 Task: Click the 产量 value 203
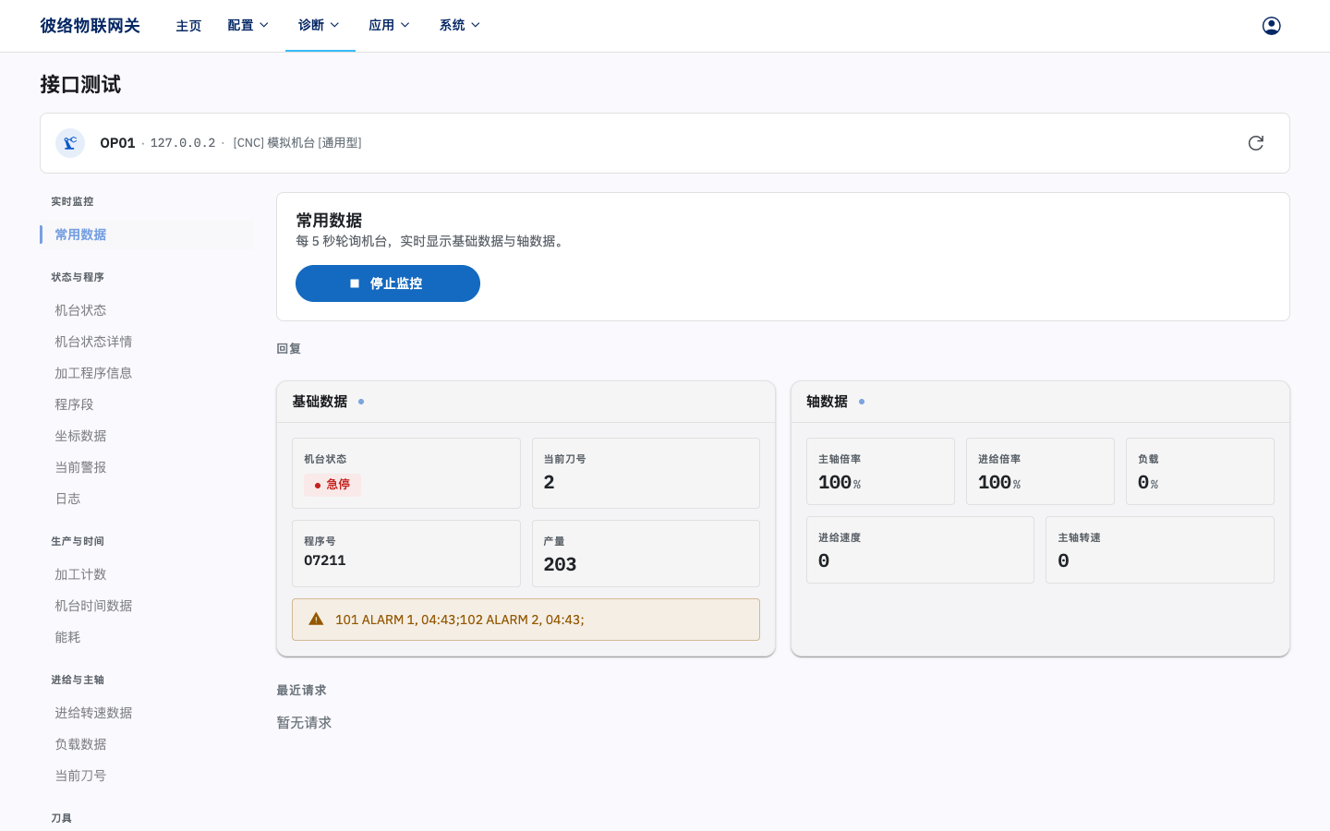(560, 564)
